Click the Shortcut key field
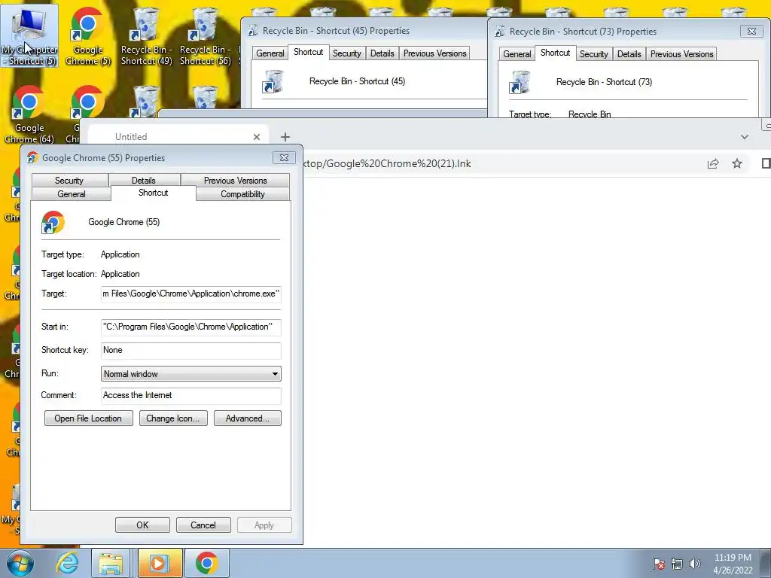Screen dimensions: 771x578 pos(190,351)
